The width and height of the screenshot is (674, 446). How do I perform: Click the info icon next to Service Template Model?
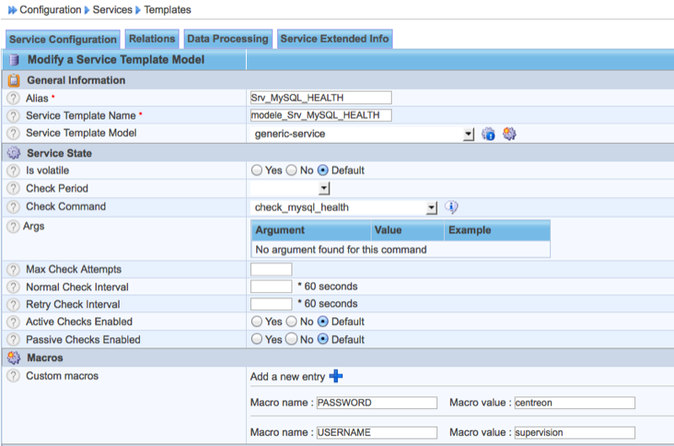point(488,134)
